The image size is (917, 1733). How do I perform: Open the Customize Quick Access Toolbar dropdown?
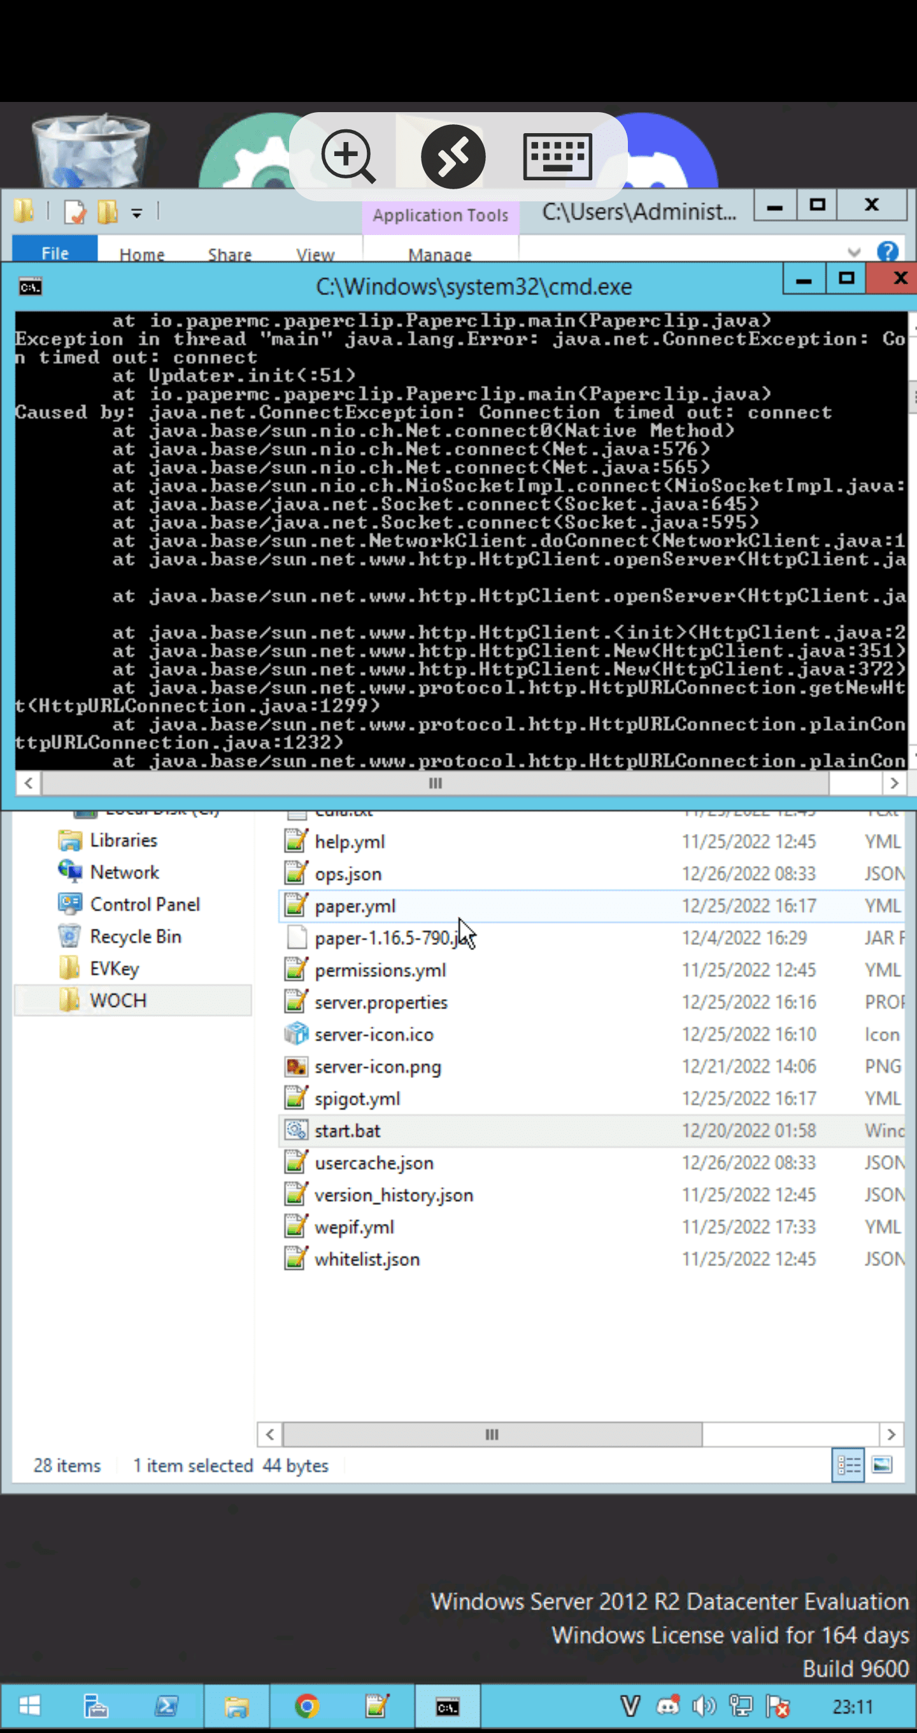click(x=136, y=213)
